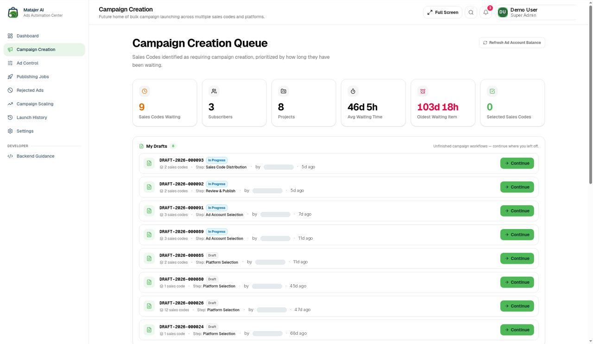The width and height of the screenshot is (593, 344).
Task: Continue draft DRAFT-2026-000093
Action: [x=517, y=163]
